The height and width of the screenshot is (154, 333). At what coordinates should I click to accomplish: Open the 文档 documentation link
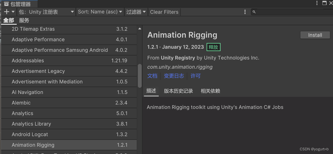[152, 76]
